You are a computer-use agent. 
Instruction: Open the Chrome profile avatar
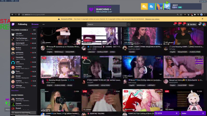[x=202, y=15]
